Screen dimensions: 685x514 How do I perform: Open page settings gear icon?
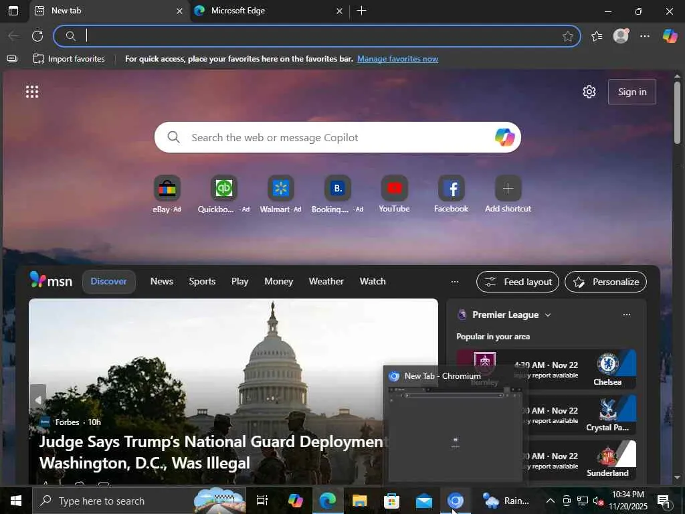coord(589,92)
